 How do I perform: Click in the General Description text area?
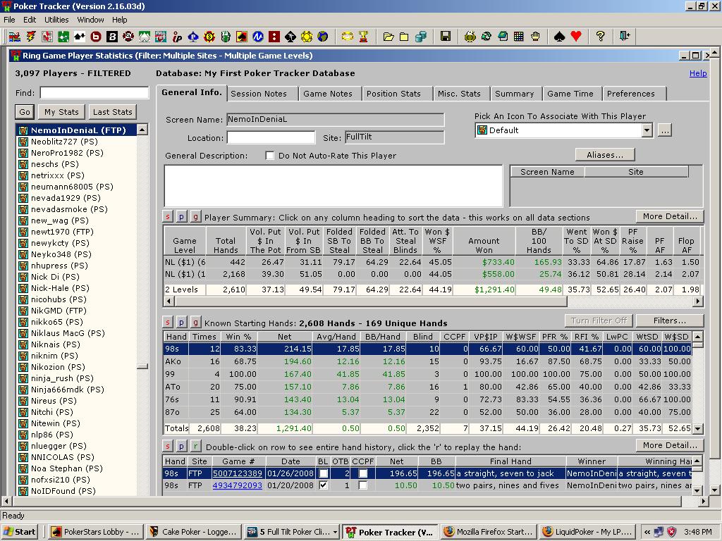tap(334, 186)
